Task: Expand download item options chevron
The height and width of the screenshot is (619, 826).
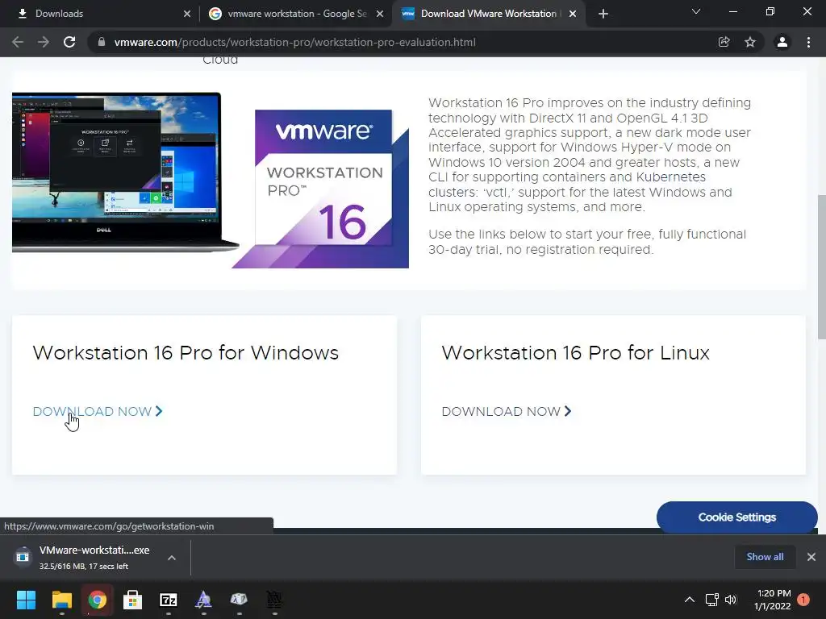Action: pyautogui.click(x=172, y=558)
